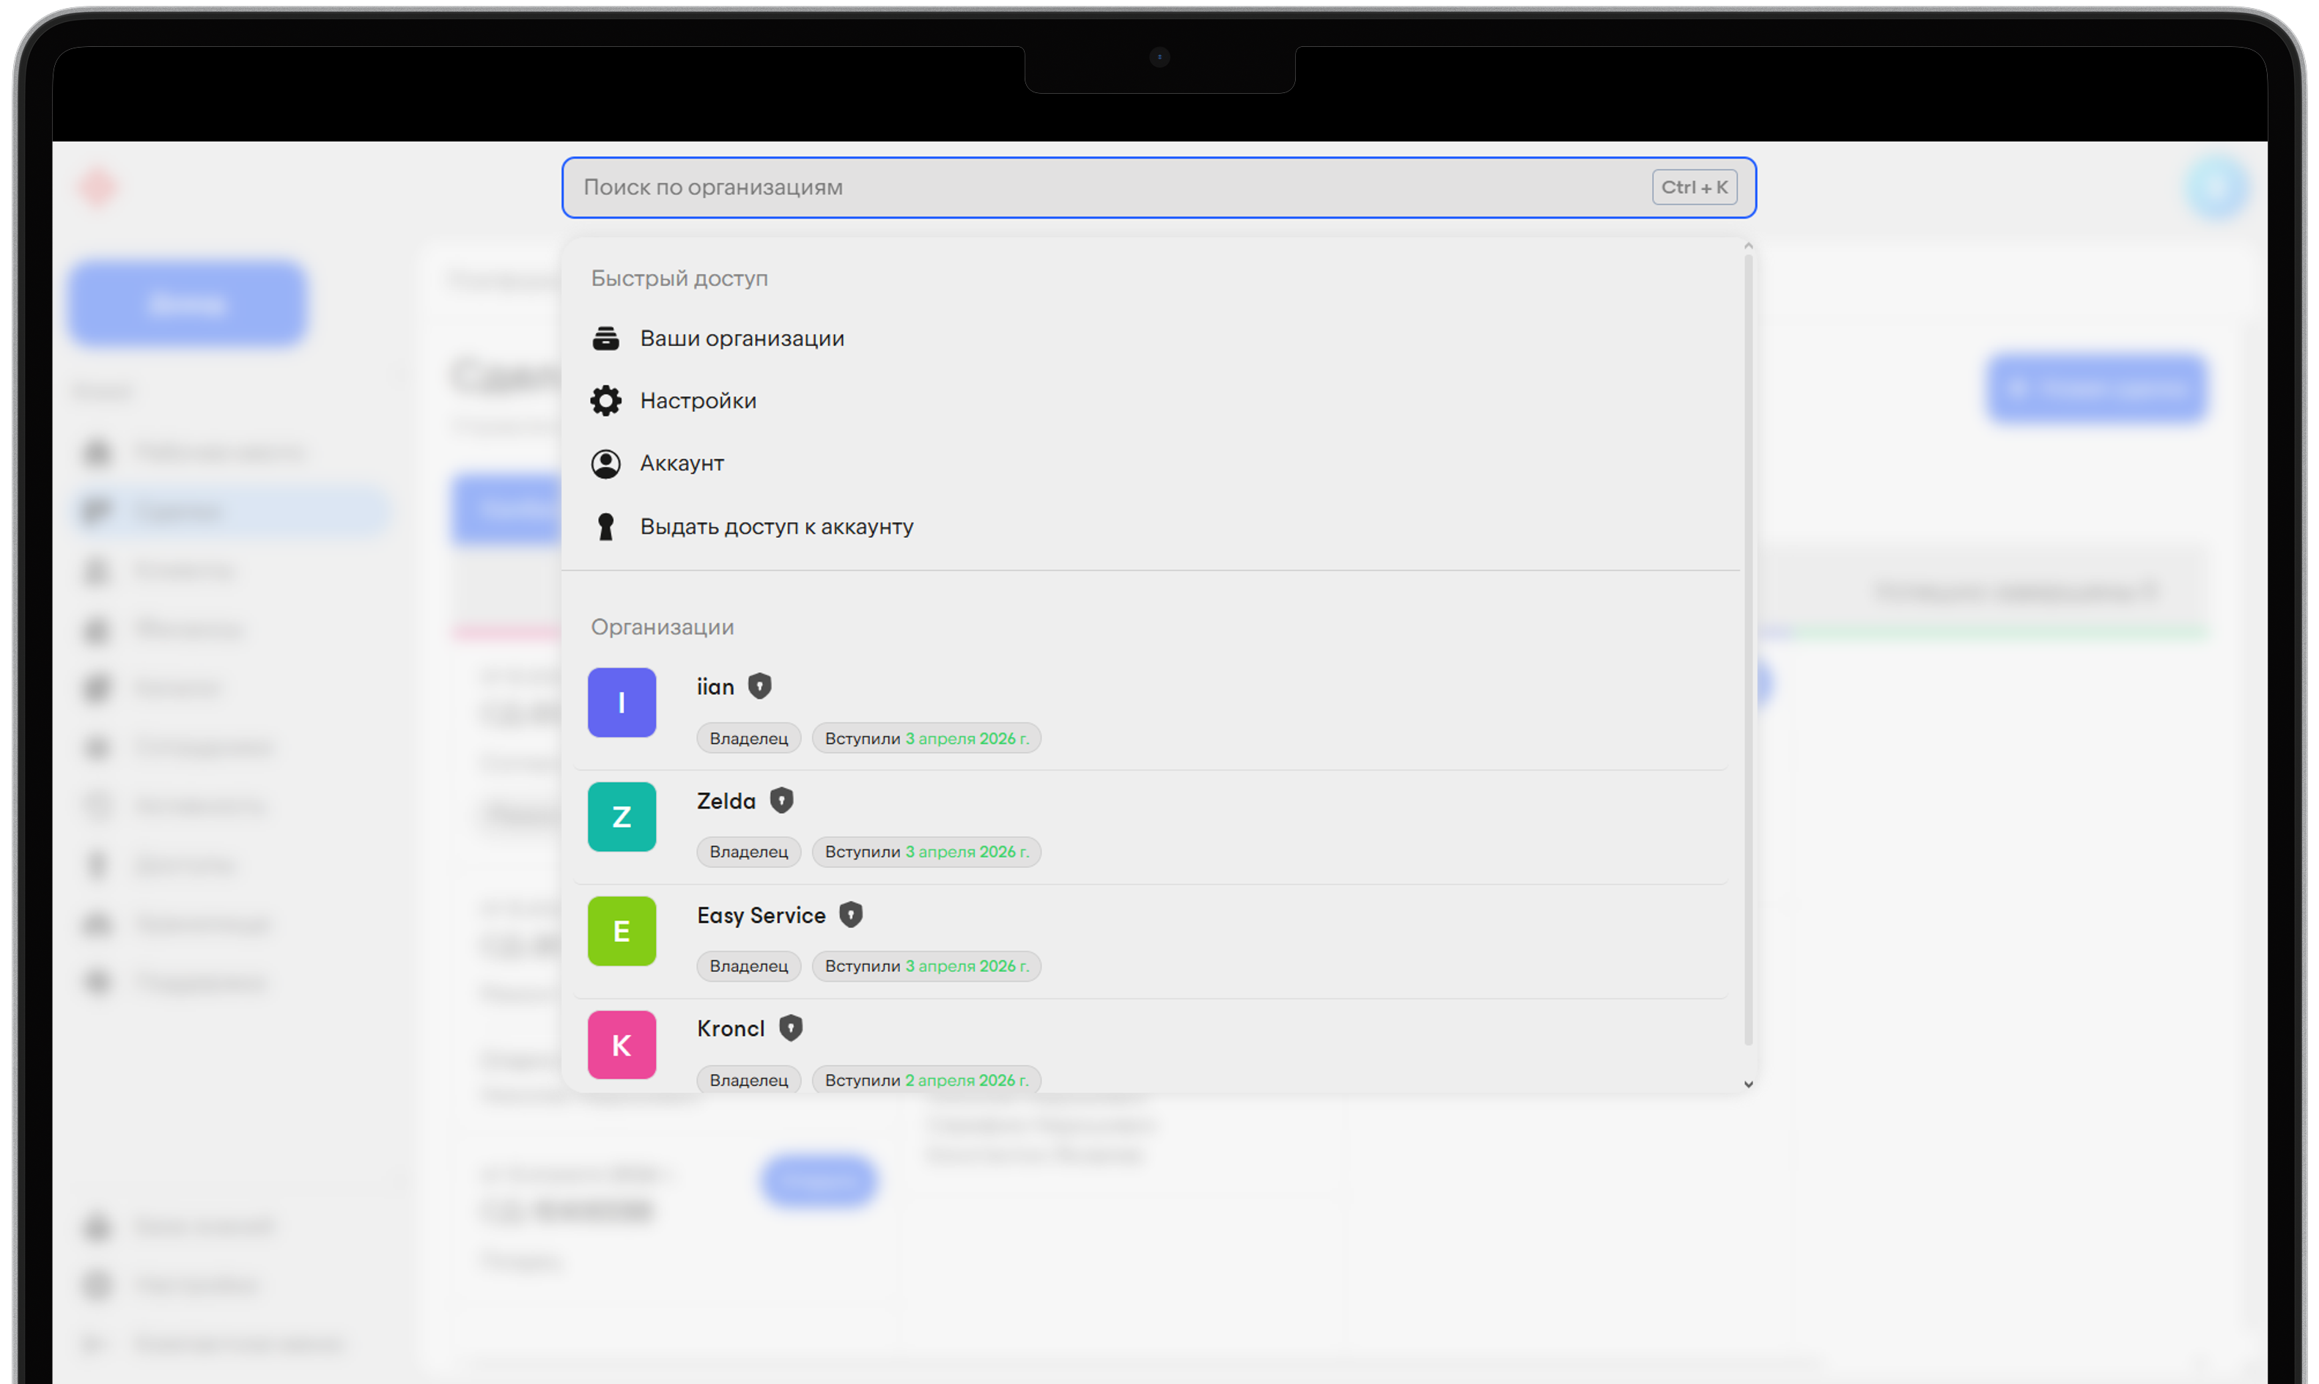Choose the pink Kroncl organization avatar

(622, 1045)
